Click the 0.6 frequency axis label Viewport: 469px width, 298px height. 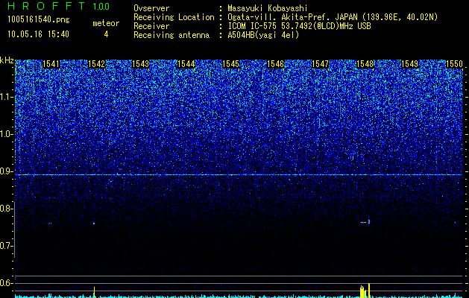(x=6, y=283)
